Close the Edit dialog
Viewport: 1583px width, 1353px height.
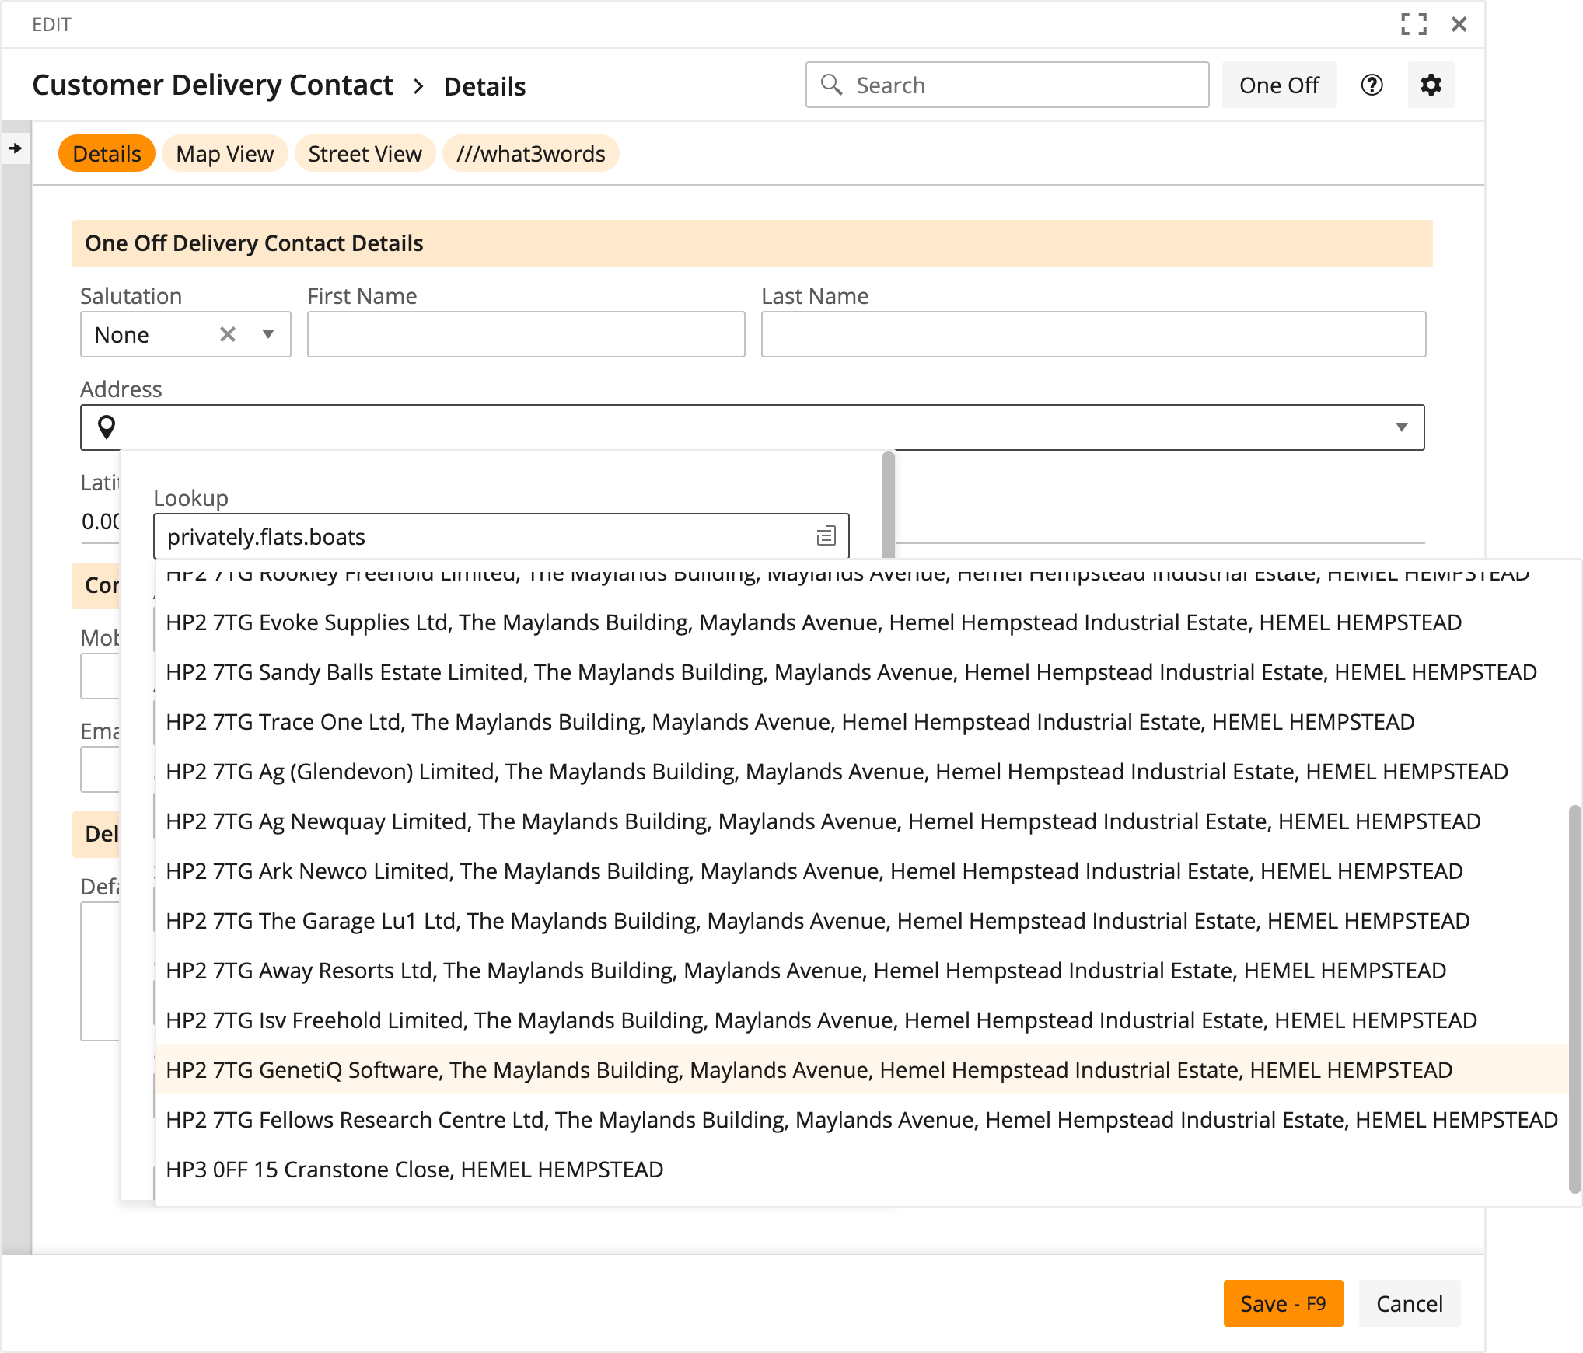[x=1459, y=24]
